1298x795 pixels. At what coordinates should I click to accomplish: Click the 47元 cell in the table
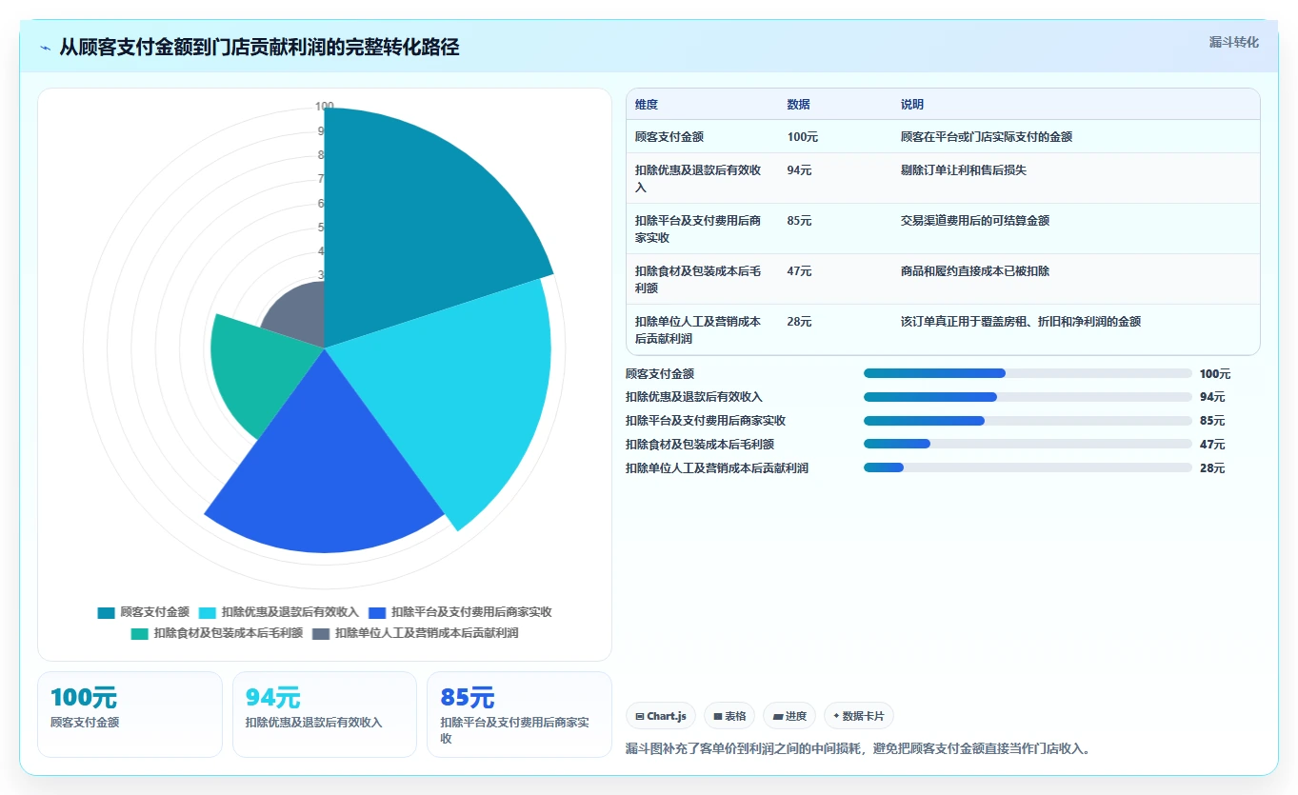pos(800,271)
